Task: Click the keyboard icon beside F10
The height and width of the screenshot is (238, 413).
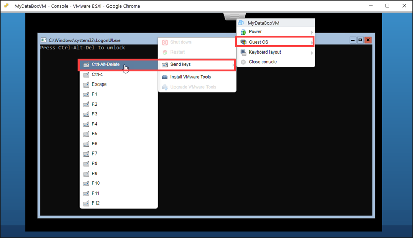Action: point(86,183)
